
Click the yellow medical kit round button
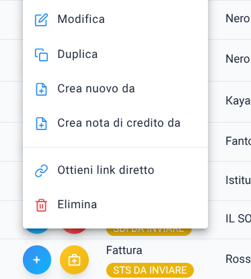click(74, 259)
